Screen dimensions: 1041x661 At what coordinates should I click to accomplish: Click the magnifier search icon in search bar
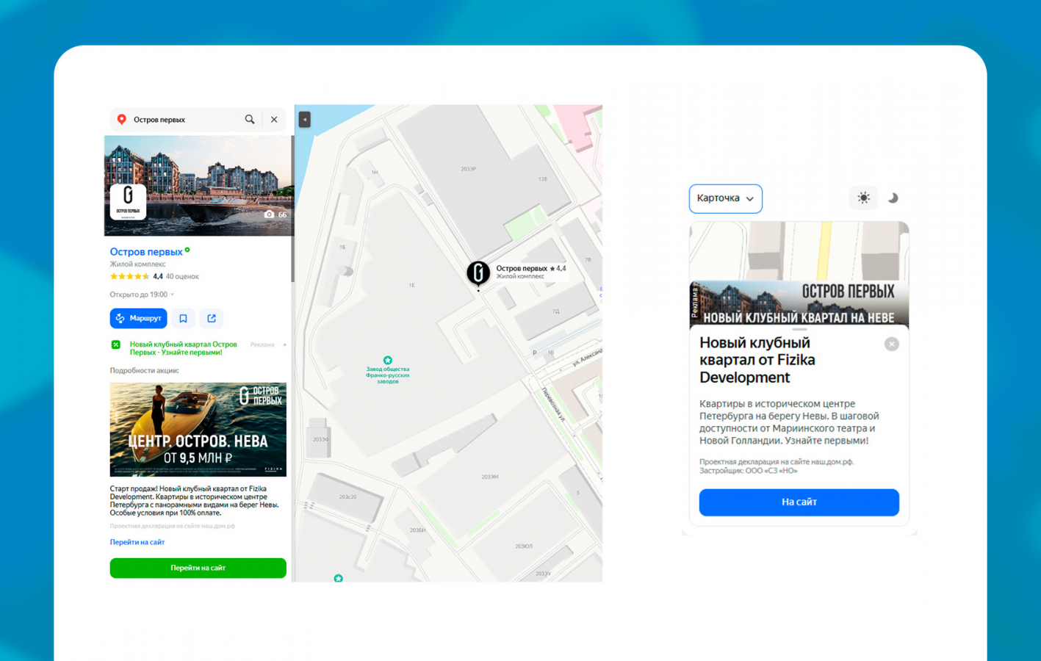[x=250, y=120]
